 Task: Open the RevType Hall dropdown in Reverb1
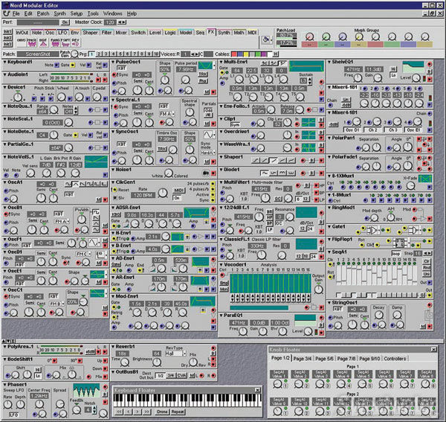point(175,354)
